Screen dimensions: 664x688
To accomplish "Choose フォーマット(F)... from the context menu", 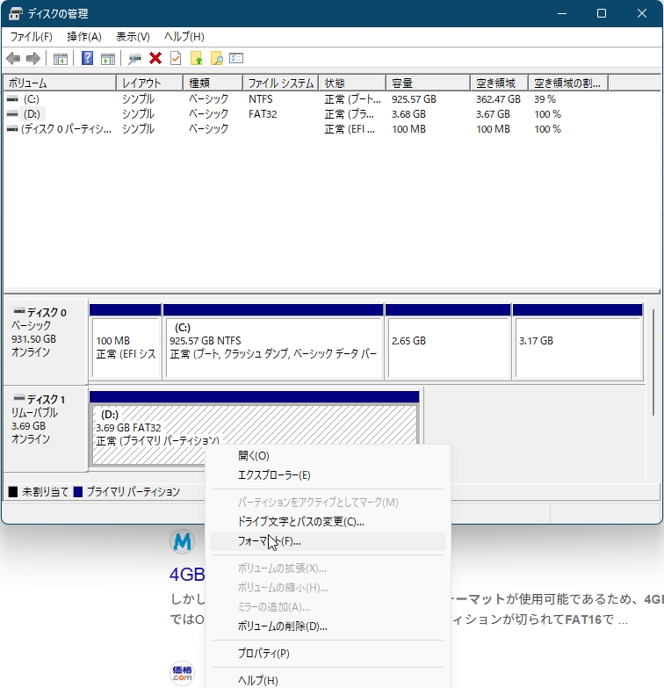I will pyautogui.click(x=270, y=541).
